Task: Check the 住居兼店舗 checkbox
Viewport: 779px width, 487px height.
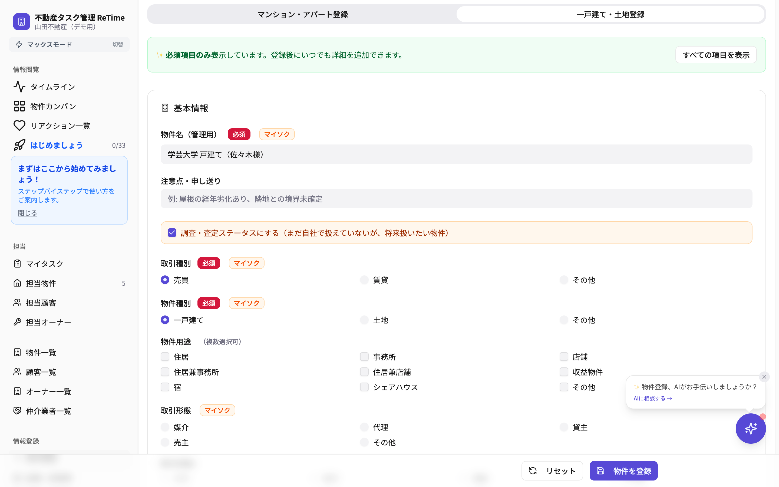Action: (364, 372)
